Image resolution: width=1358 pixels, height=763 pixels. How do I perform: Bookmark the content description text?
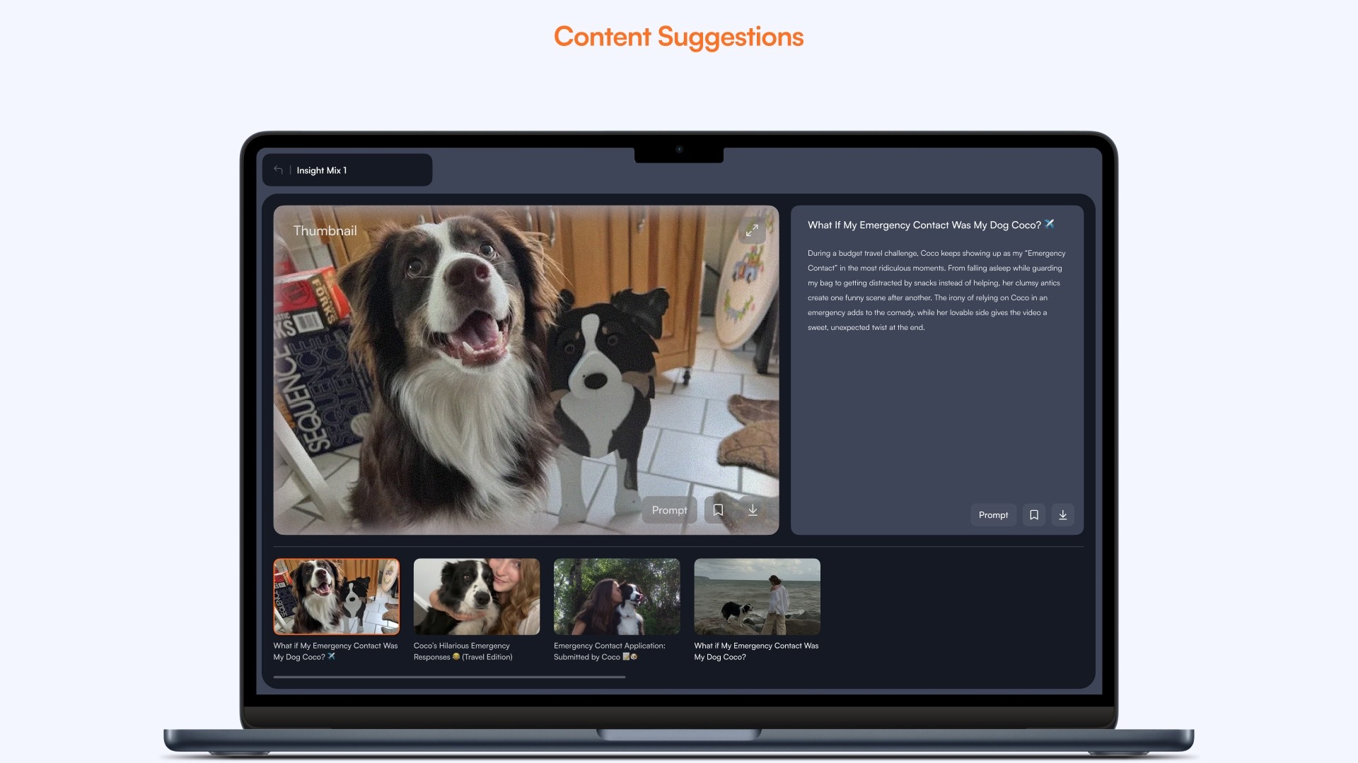point(1033,515)
